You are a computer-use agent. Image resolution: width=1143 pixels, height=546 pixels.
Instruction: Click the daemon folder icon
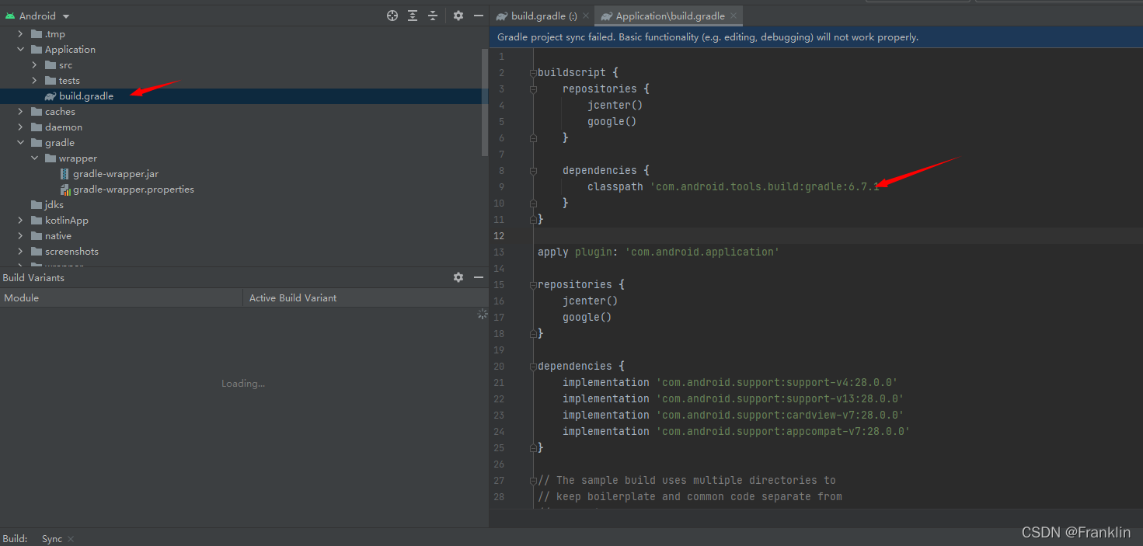(37, 127)
